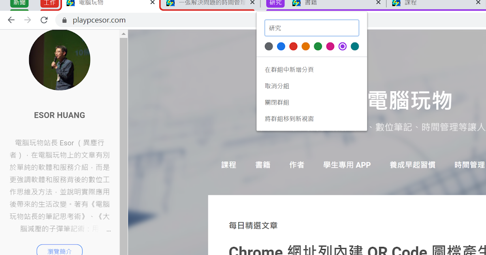The width and height of the screenshot is (486, 255).
Task: Select the purple group color
Action: [x=343, y=47]
